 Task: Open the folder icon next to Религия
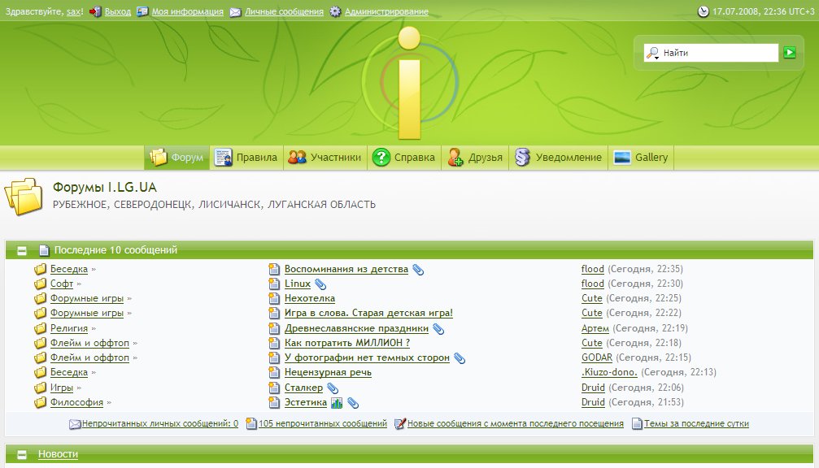click(40, 328)
